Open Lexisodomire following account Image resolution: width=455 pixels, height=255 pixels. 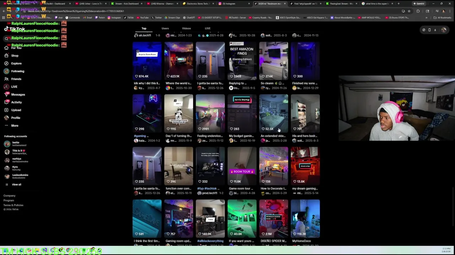click(x=16, y=176)
